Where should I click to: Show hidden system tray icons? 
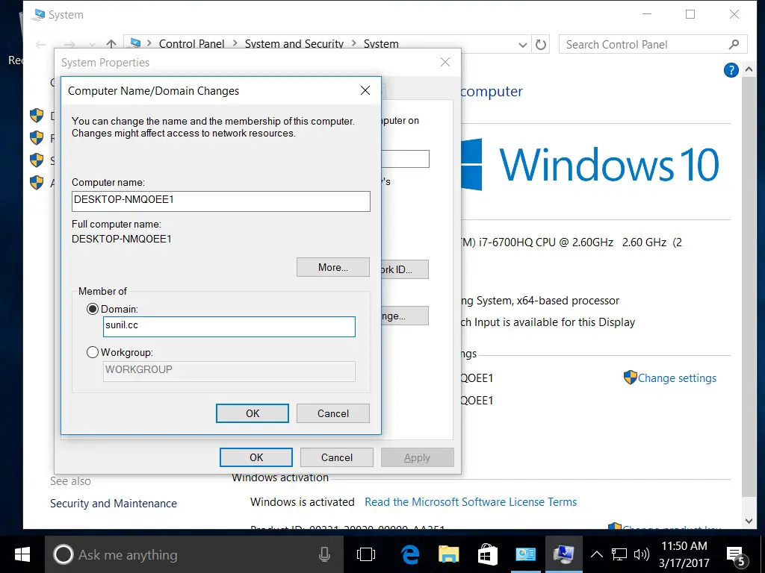(597, 554)
